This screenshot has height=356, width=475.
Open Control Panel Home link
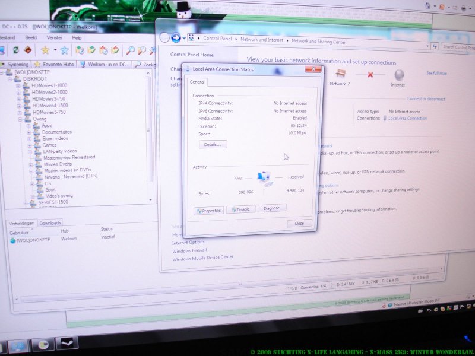click(192, 55)
